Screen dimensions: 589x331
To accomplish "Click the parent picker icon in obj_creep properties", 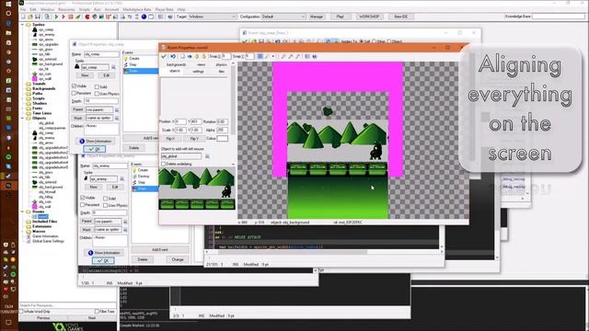I will 117,110.
